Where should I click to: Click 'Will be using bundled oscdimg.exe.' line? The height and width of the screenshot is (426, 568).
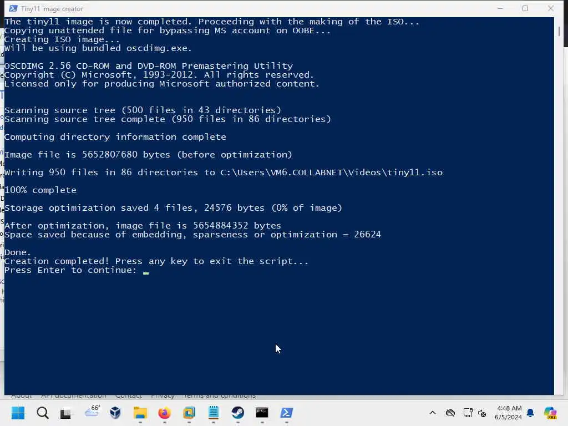pyautogui.click(x=98, y=48)
